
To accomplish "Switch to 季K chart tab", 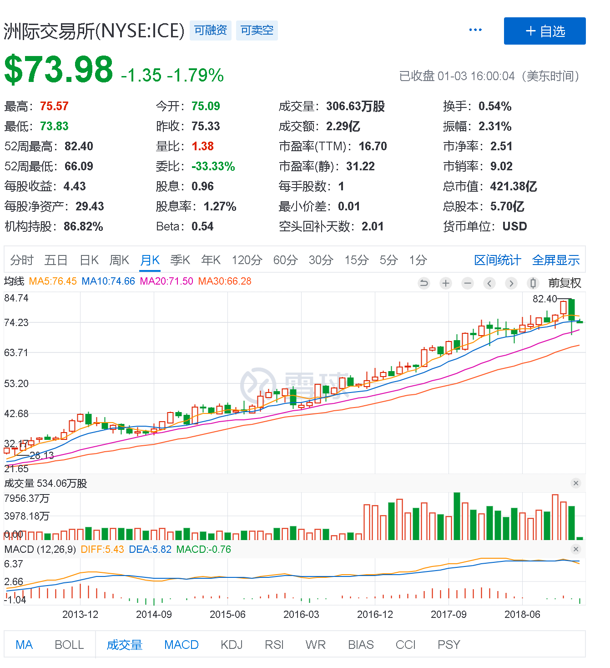I will [180, 260].
